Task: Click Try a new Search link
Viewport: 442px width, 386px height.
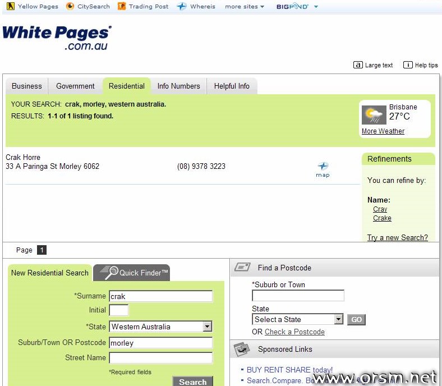Action: [x=398, y=238]
